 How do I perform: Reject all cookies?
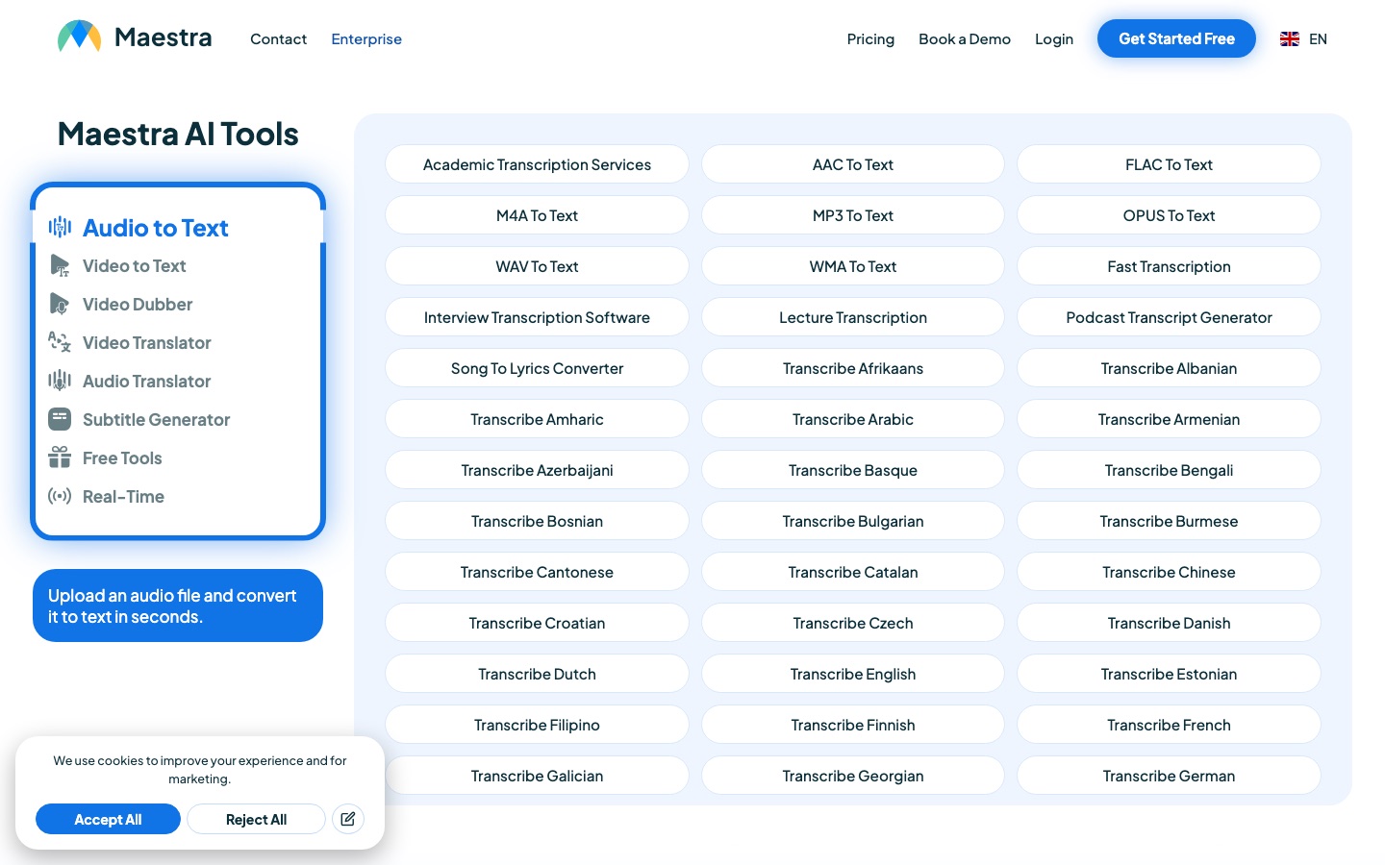(x=256, y=819)
